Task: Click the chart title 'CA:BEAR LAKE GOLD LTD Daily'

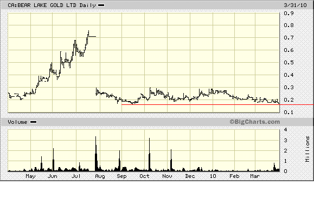Action: click(x=52, y=5)
